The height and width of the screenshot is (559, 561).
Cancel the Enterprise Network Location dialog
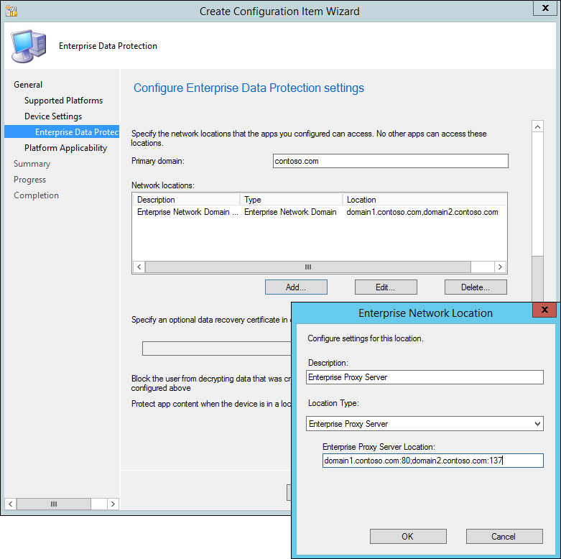pyautogui.click(x=504, y=536)
